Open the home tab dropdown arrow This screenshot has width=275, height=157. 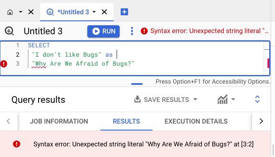[20, 12]
